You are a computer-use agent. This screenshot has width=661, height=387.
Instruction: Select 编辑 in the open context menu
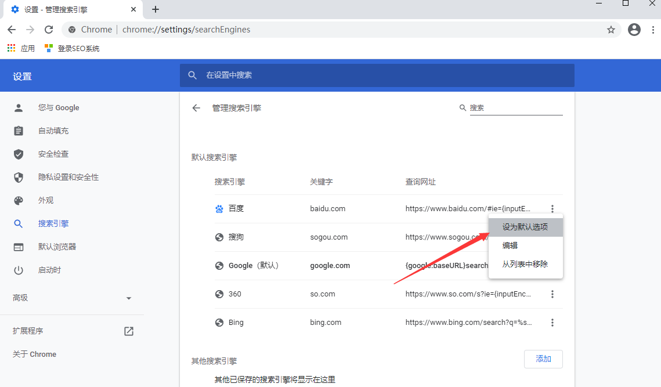(510, 245)
